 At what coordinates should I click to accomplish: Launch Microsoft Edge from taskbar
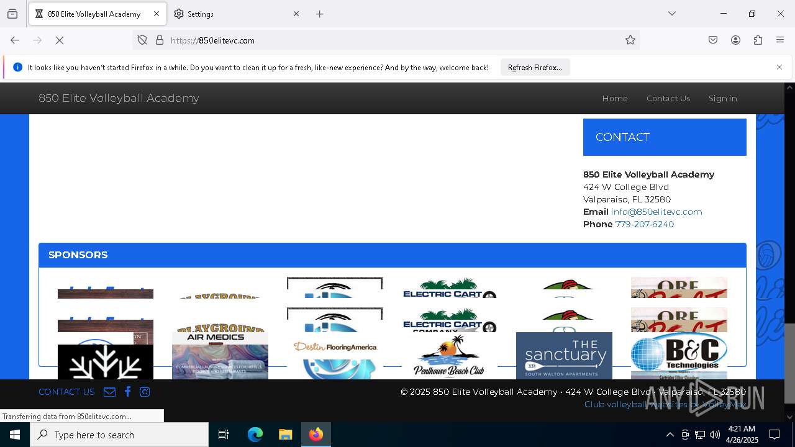[x=255, y=435]
